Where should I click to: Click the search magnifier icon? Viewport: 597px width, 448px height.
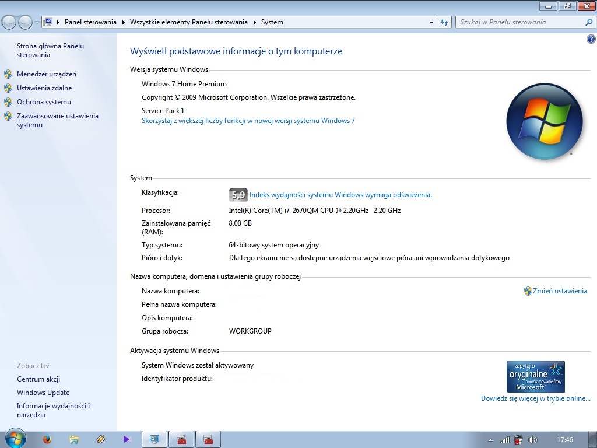[589, 23]
